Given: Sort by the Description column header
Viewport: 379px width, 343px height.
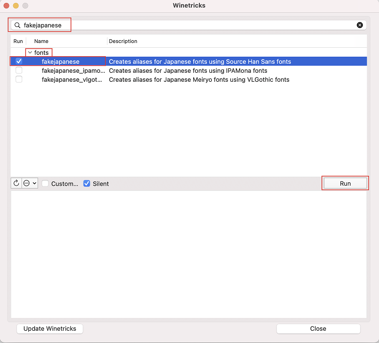Looking at the screenshot, I should [x=123, y=41].
